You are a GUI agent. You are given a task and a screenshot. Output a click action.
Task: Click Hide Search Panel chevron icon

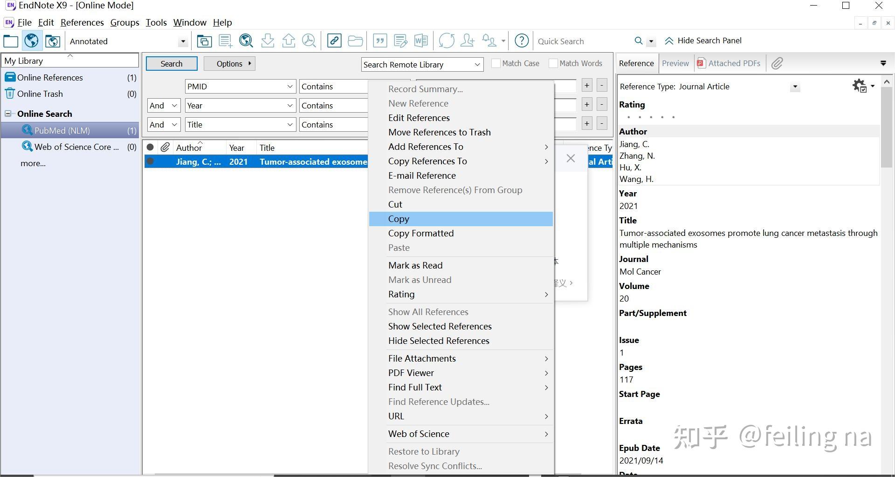669,41
